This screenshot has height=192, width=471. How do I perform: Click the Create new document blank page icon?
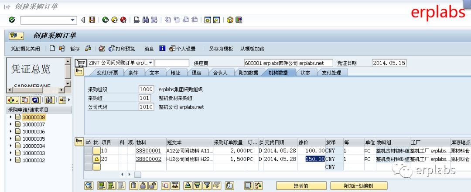53,49
